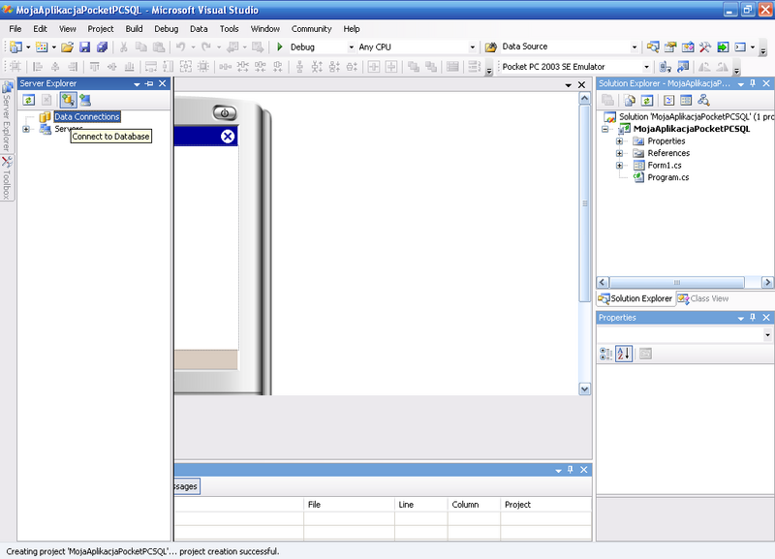Toggle auto-hide pin on Properties panel
The image size is (775, 559).
pos(753,318)
